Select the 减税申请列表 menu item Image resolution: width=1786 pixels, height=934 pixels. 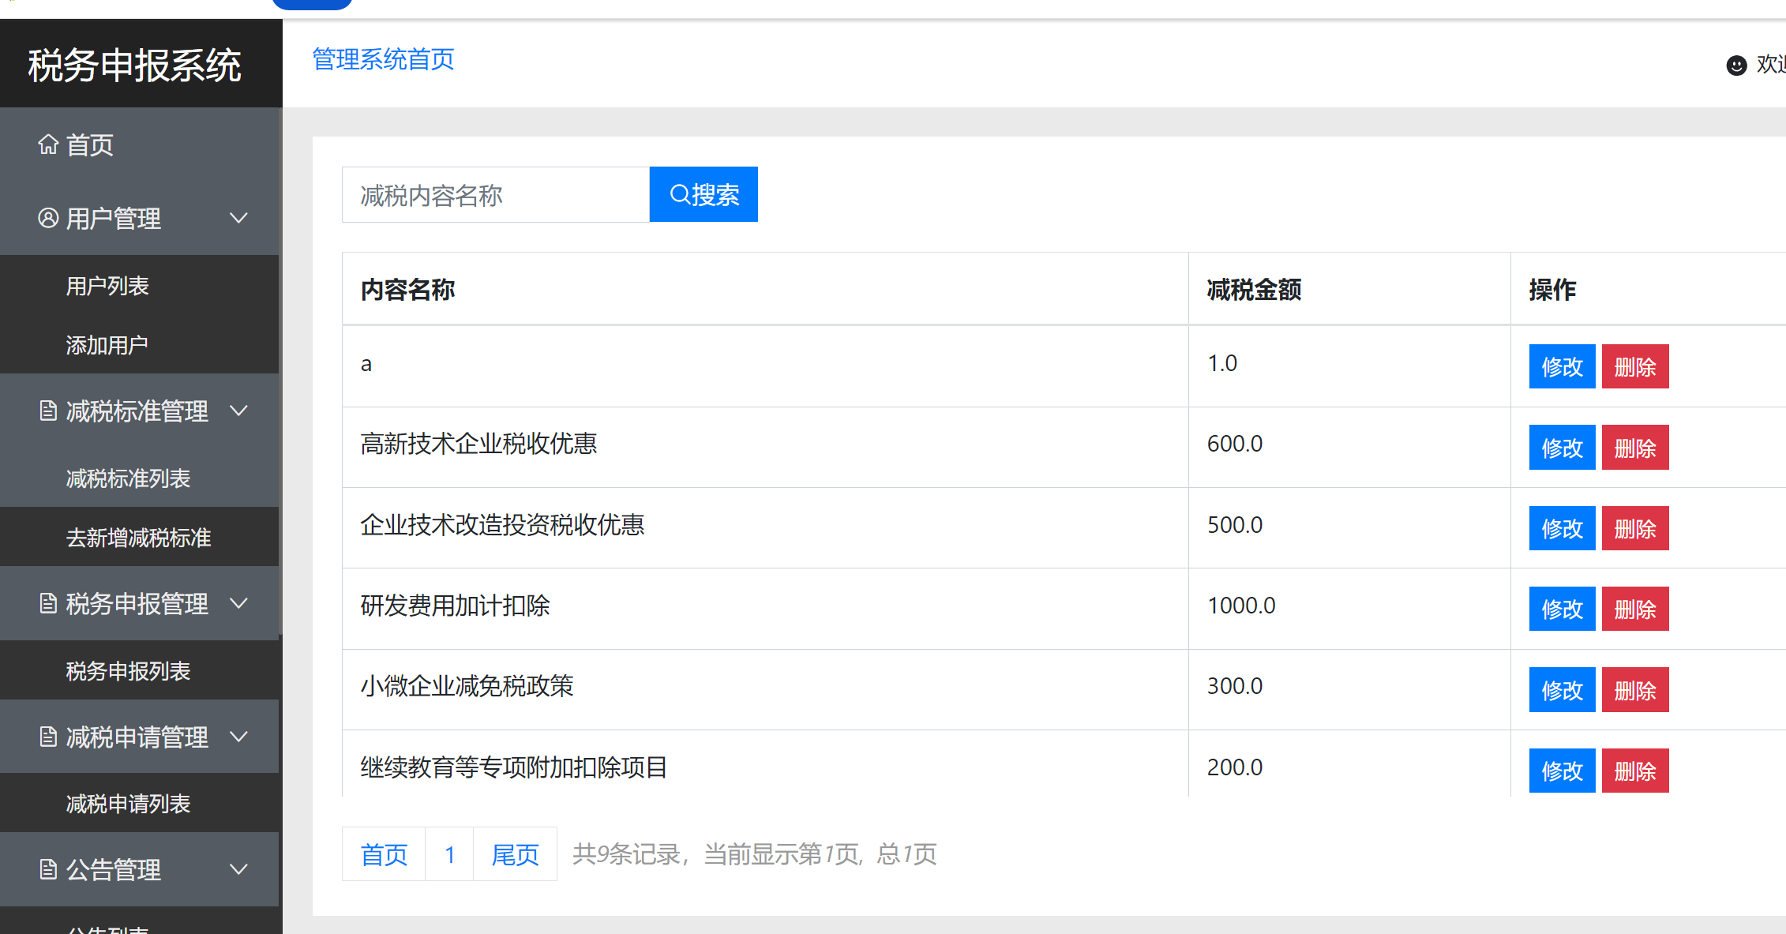click(128, 804)
